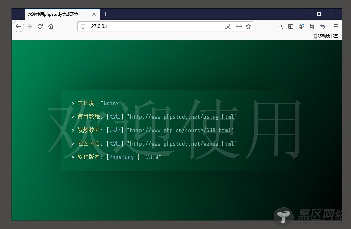Open the page actions three-dot menu
This screenshot has width=351, height=229.
pyautogui.click(x=239, y=26)
